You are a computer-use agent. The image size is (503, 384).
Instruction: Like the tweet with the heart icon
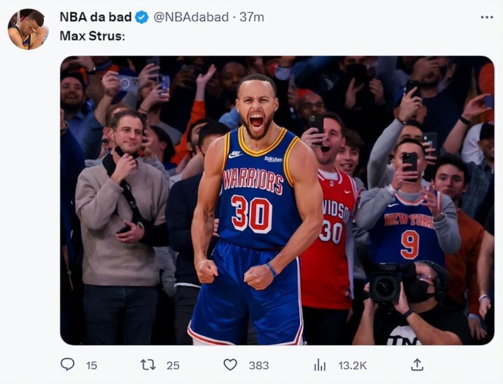tap(230, 365)
